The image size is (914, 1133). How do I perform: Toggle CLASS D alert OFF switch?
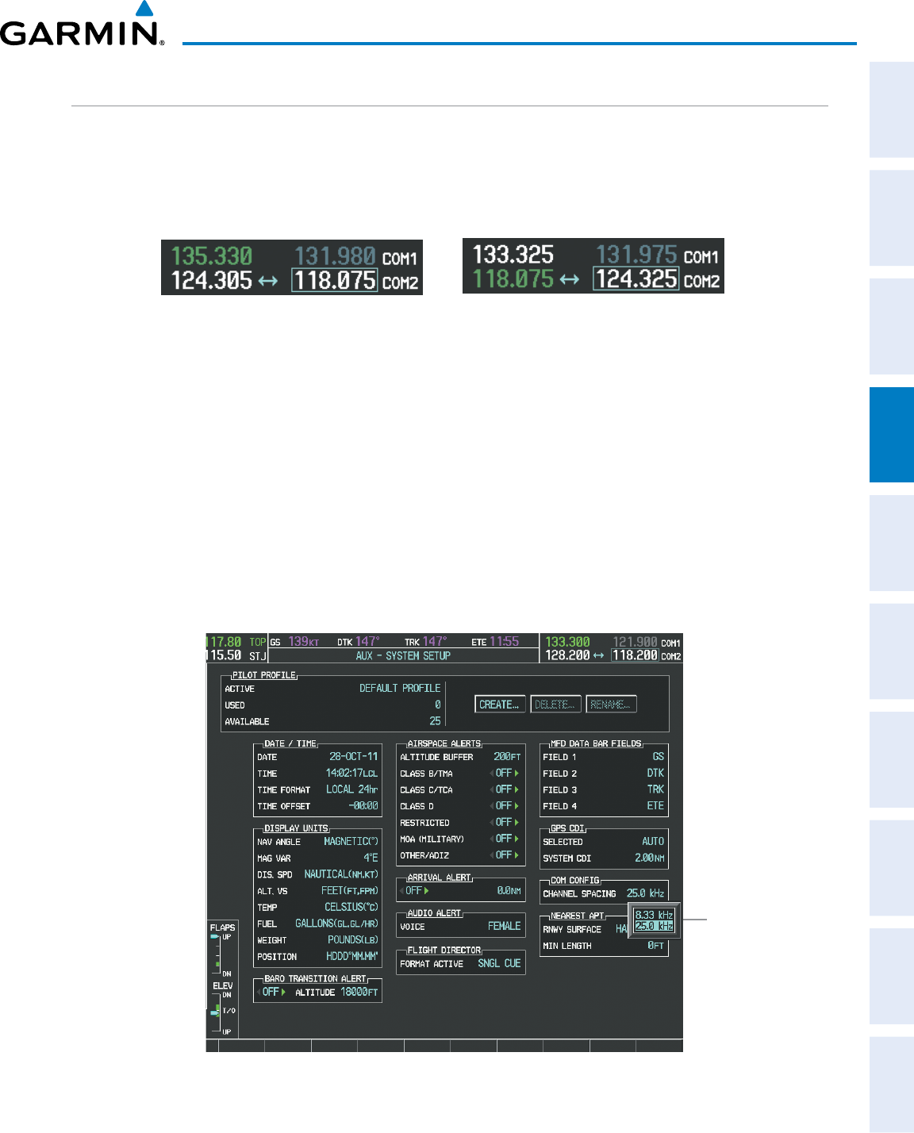505,805
